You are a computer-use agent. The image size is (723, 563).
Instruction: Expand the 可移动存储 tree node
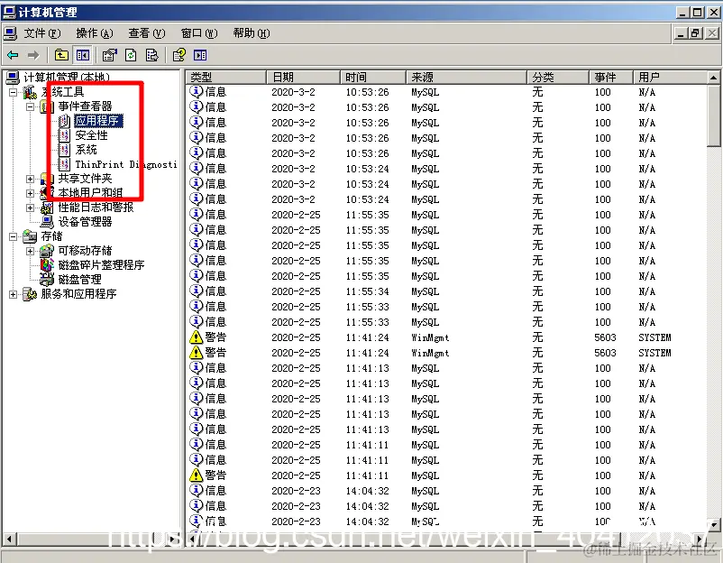tap(31, 251)
